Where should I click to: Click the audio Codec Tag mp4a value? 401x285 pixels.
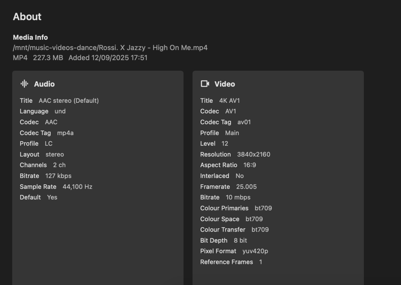click(65, 133)
